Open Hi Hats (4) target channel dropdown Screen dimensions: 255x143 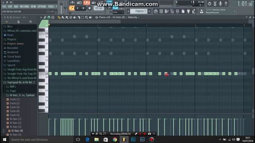click(119, 17)
